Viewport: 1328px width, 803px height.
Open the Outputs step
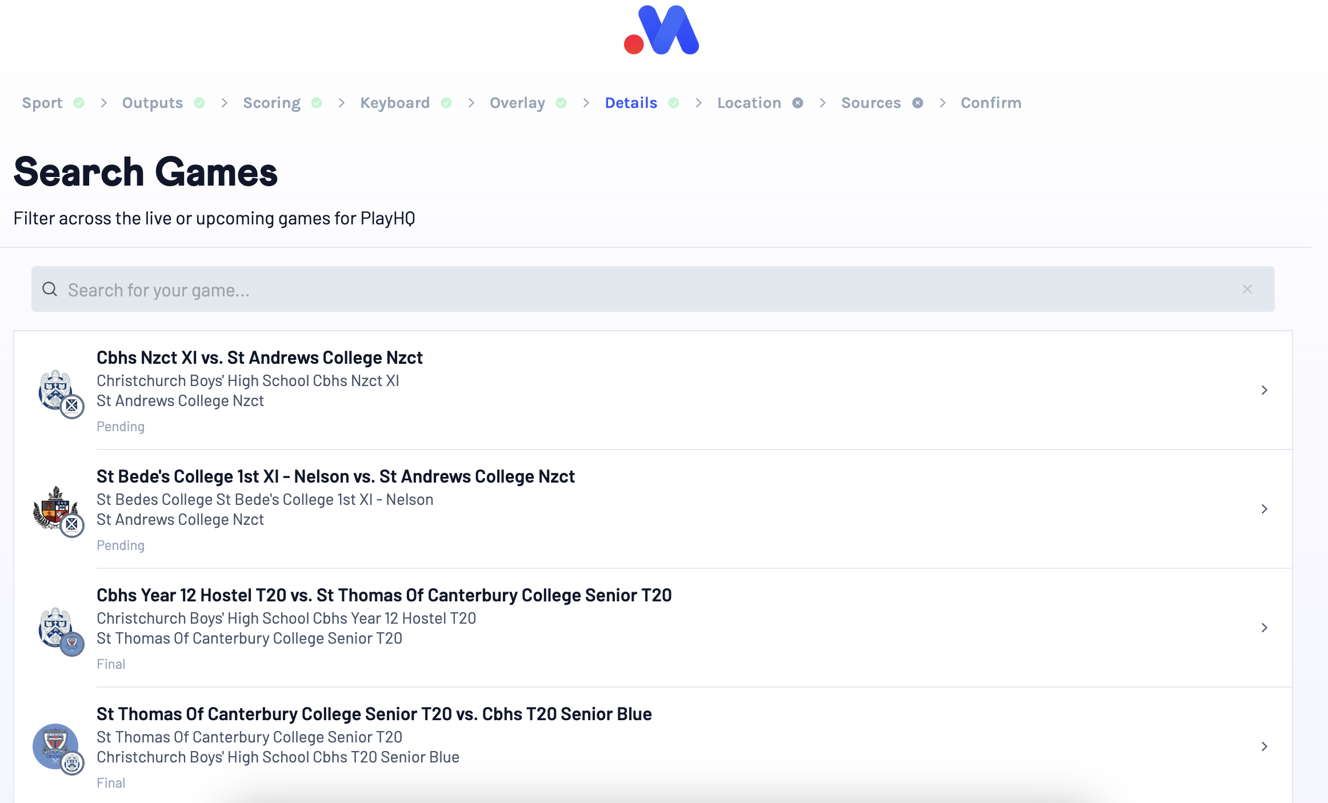click(x=153, y=103)
